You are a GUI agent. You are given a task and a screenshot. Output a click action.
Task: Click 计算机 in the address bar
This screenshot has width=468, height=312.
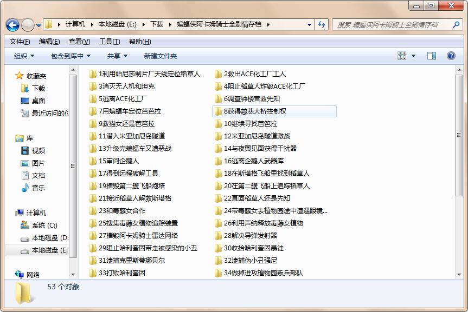75,24
